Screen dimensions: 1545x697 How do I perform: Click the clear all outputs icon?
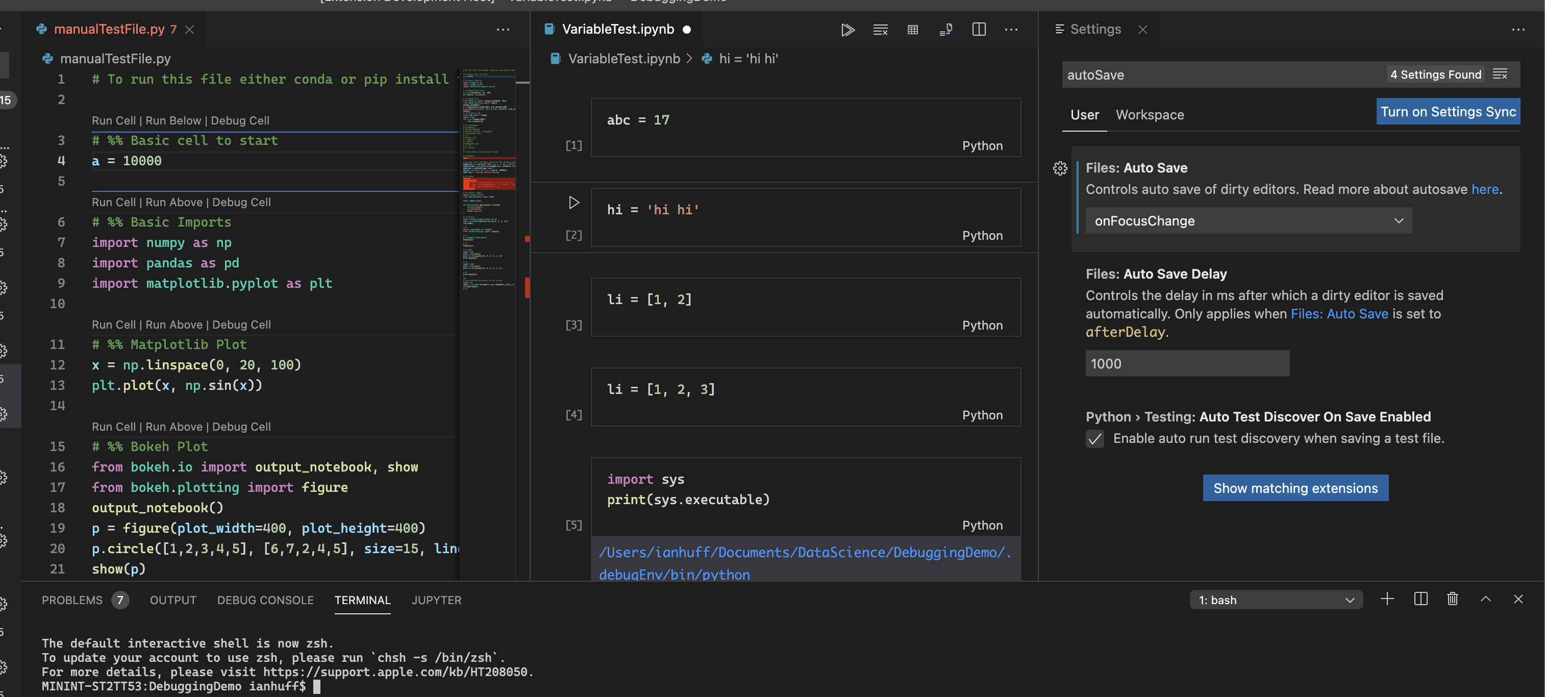[880, 30]
